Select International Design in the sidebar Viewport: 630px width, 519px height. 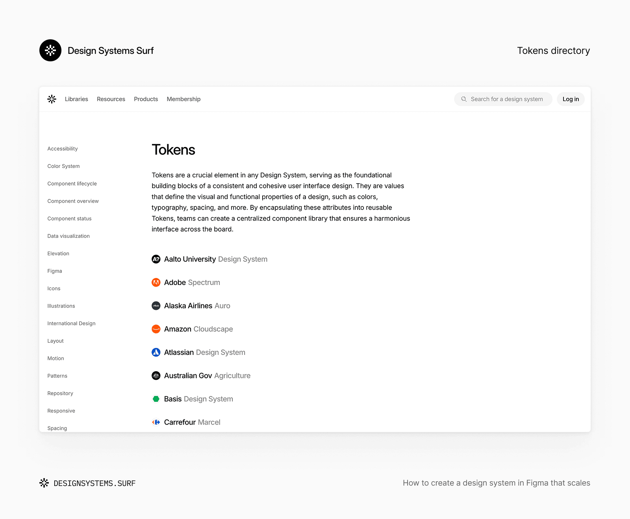coord(71,323)
